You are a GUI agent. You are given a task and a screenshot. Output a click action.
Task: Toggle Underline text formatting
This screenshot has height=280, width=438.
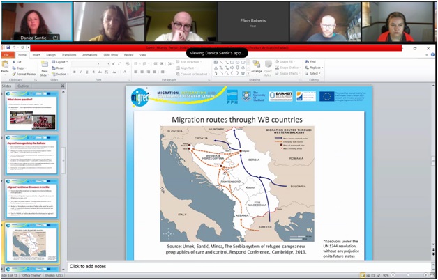(88, 72)
